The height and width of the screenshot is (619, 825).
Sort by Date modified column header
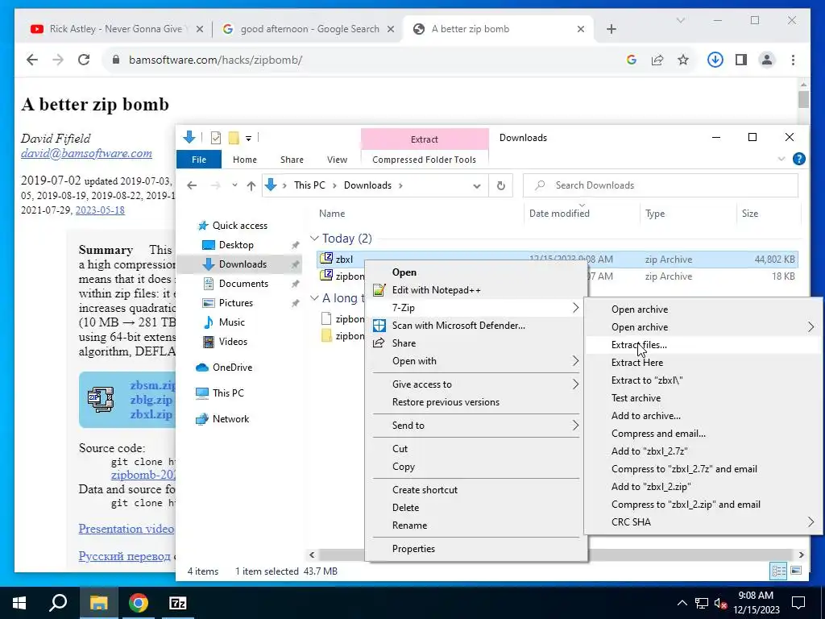click(x=559, y=214)
